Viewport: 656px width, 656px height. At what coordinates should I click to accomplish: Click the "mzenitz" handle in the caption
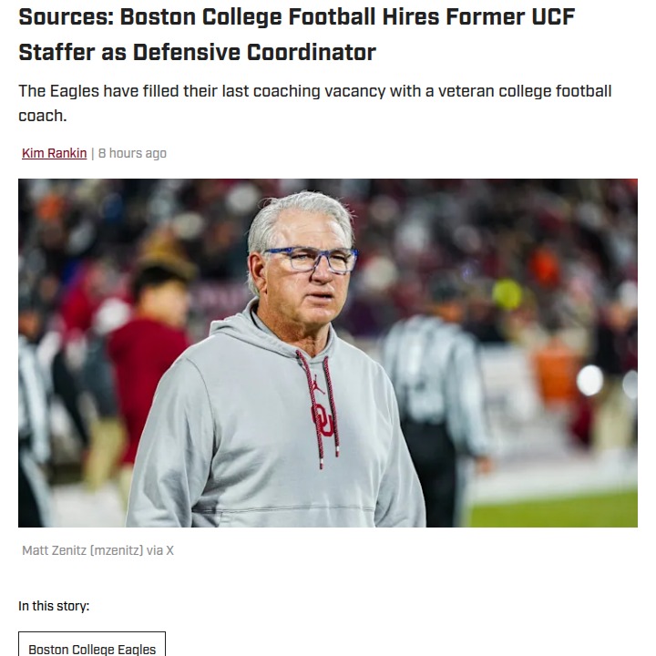pyautogui.click(x=116, y=550)
